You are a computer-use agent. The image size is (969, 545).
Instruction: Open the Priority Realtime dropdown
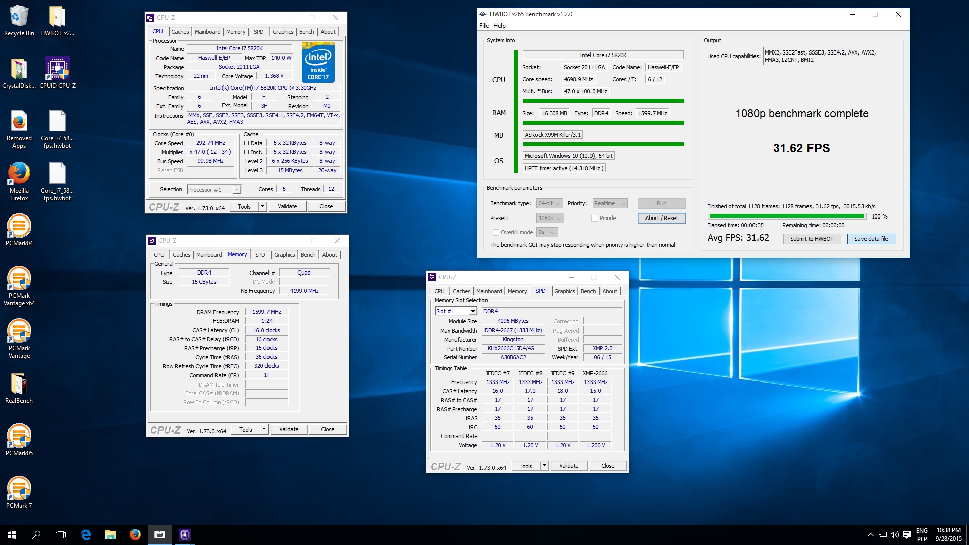coord(610,203)
